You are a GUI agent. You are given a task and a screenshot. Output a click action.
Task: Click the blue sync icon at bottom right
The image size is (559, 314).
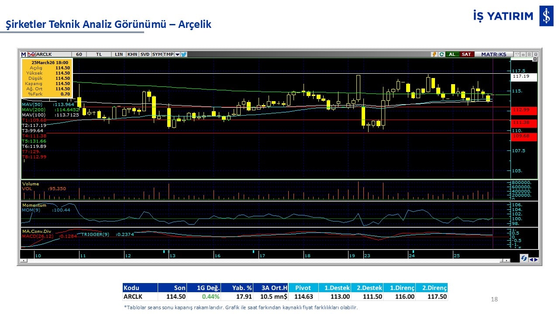click(524, 259)
